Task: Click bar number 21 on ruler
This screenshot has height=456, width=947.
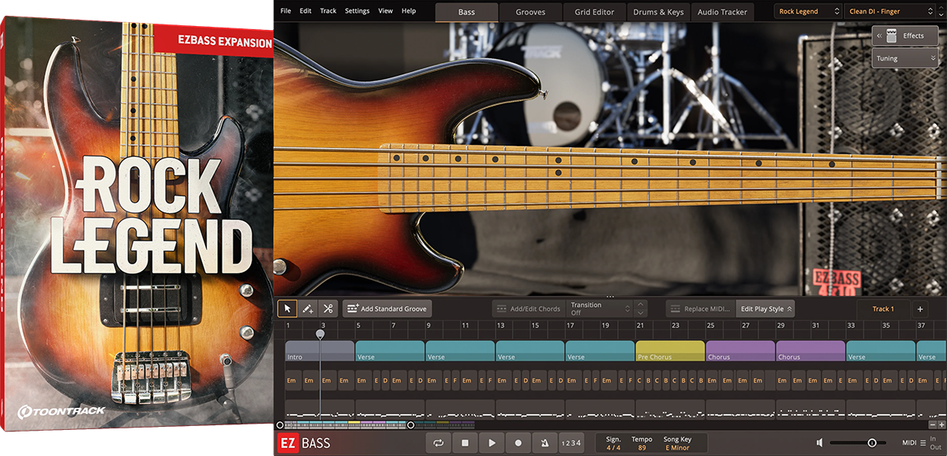Action: click(x=640, y=325)
